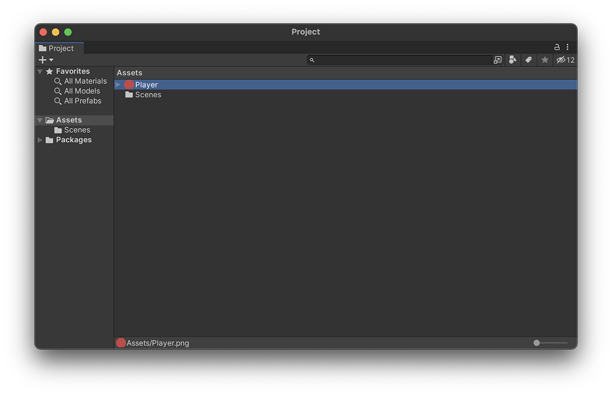This screenshot has height=395, width=612.
Task: Select the Player asset name
Action: (x=146, y=84)
